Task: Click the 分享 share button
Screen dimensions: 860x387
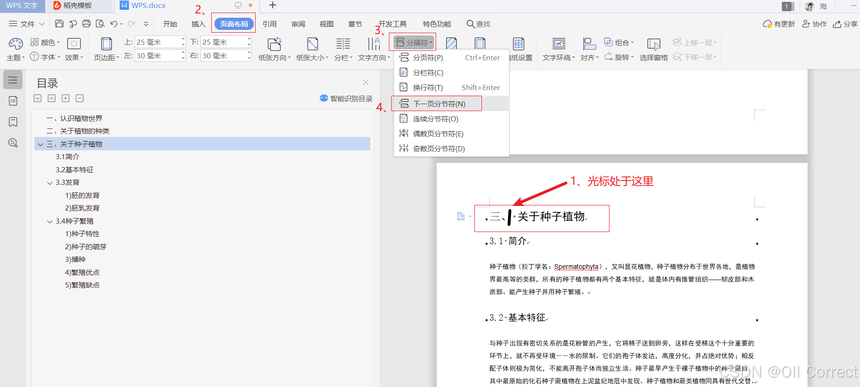Action: pos(845,24)
